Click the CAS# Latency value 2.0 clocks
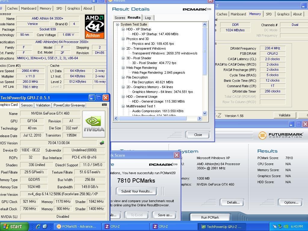The image size is (308, 231). click(x=273, y=59)
